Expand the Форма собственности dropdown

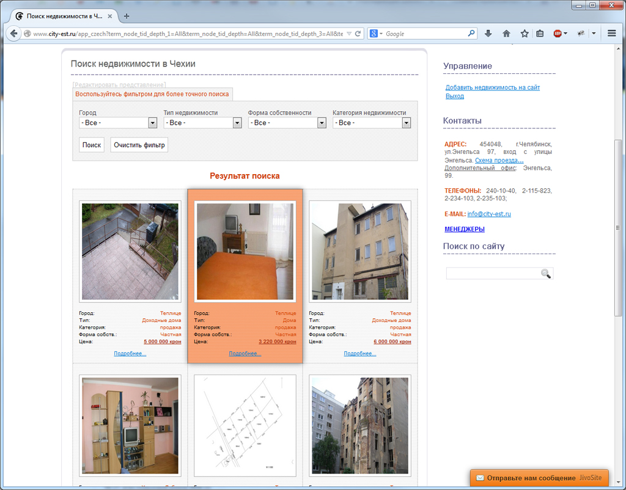pos(287,123)
